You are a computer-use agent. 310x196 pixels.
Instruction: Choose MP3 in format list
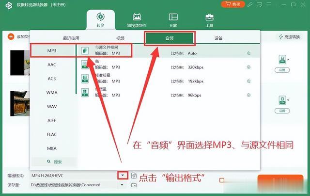tap(52, 50)
